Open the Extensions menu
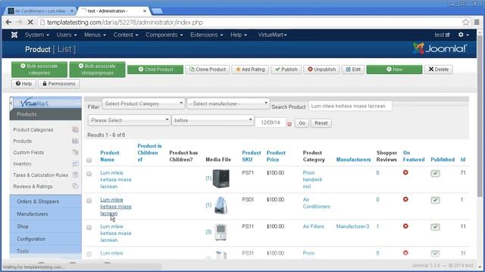 [207, 35]
